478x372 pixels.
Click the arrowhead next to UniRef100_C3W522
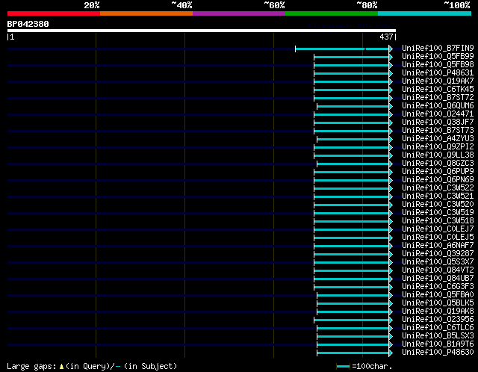[391, 188]
